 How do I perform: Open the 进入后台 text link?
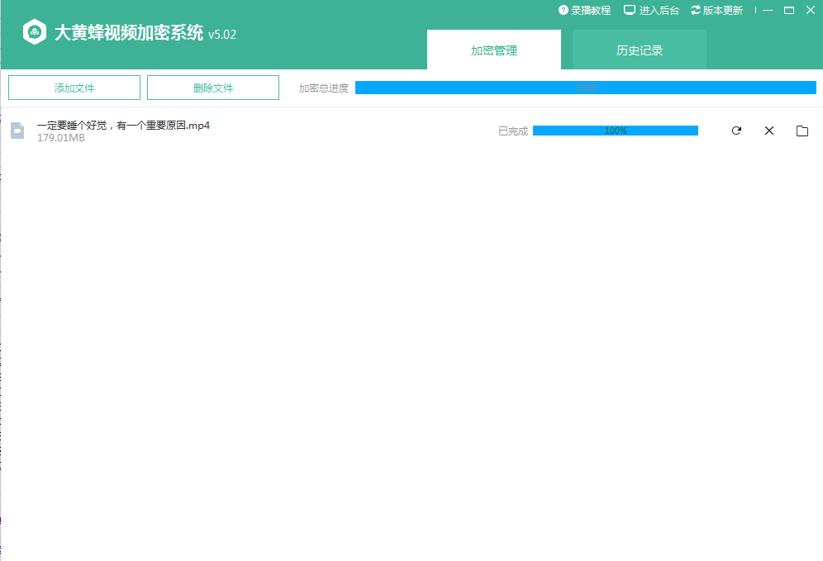659,10
